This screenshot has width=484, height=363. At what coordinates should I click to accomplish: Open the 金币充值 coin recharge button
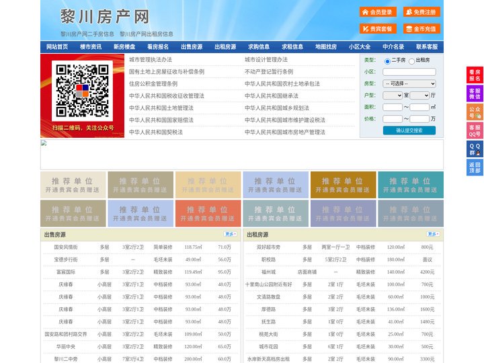tap(421, 29)
